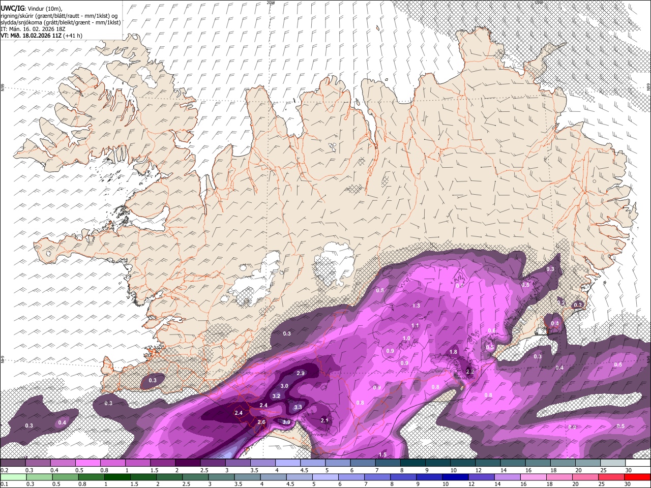Click the 'VT: Mið. 18.02.2026 11Z (+41 h)' line

pos(42,36)
